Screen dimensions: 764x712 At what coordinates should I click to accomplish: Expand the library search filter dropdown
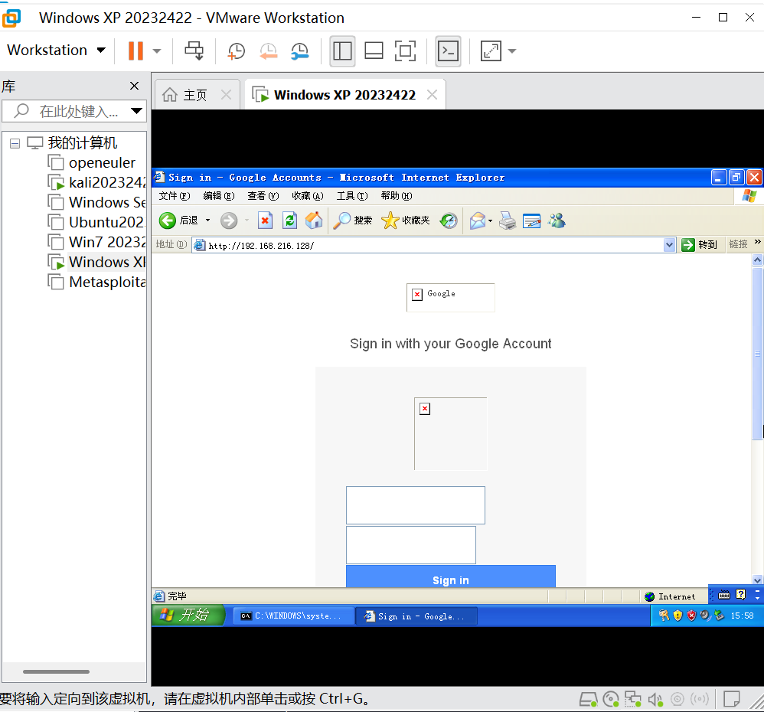point(136,111)
